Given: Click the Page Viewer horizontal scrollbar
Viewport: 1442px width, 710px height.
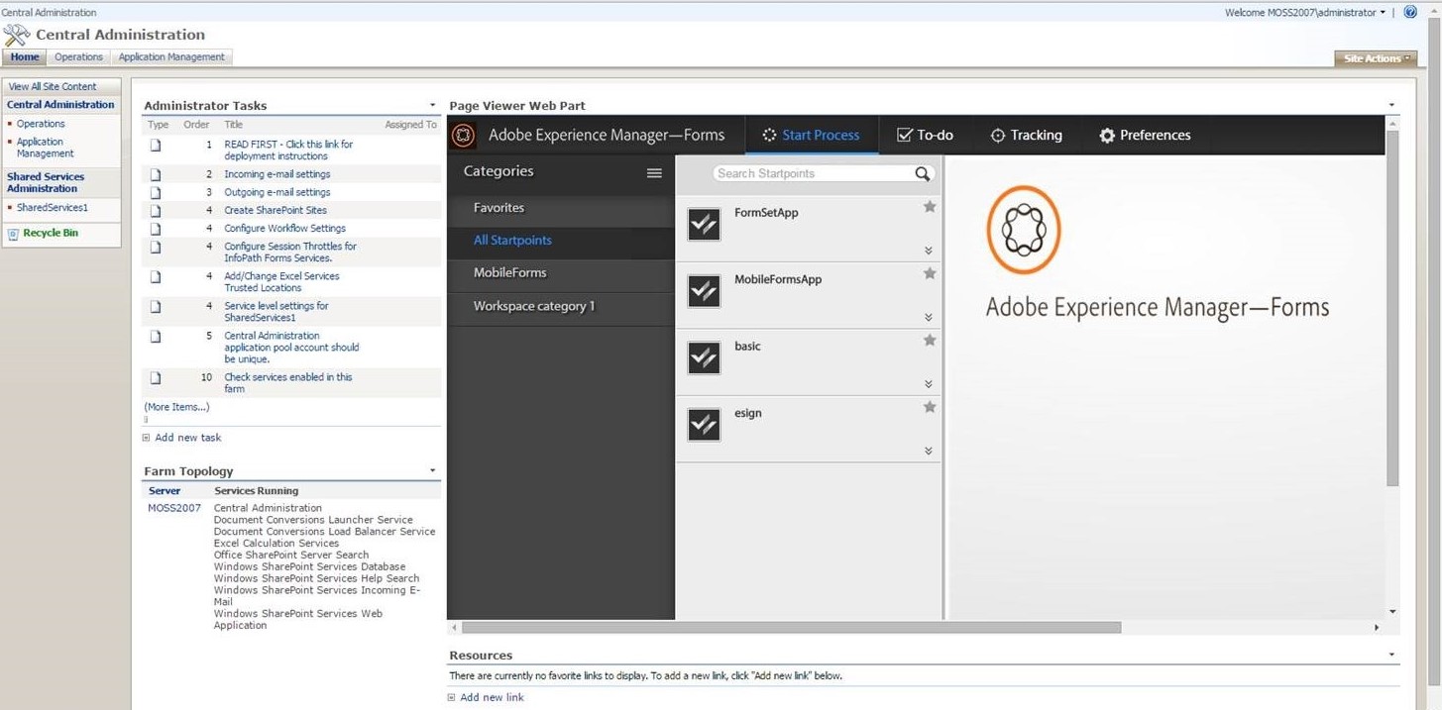Looking at the screenshot, I should [x=791, y=628].
